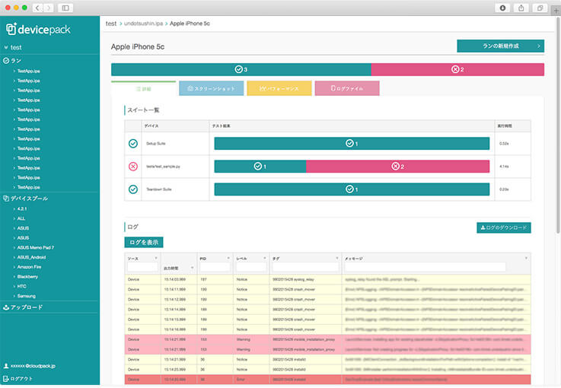Switch to the ログファイル tab
Image resolution: width=561 pixels, height=388 pixels.
click(347, 88)
